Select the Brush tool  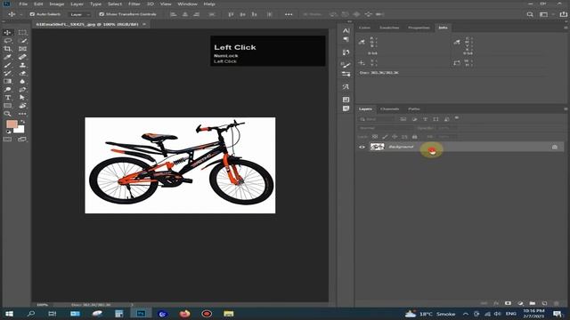point(8,65)
